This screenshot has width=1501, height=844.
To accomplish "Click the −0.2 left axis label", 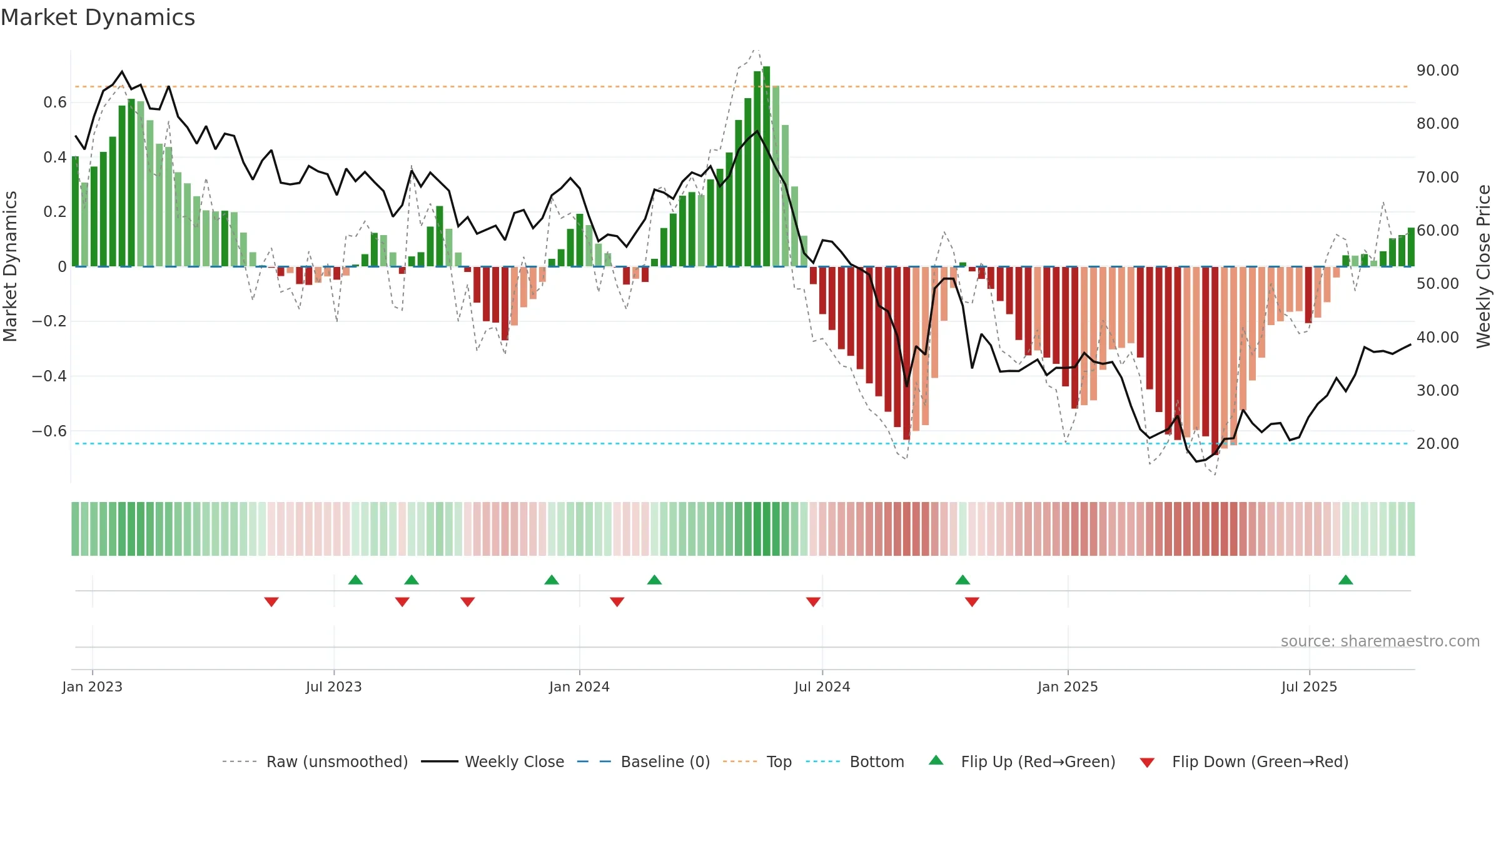I will (x=49, y=321).
